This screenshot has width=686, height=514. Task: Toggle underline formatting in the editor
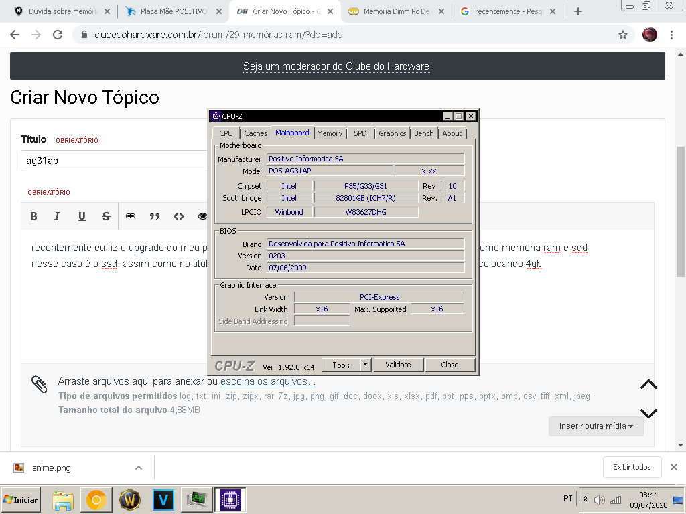click(82, 216)
